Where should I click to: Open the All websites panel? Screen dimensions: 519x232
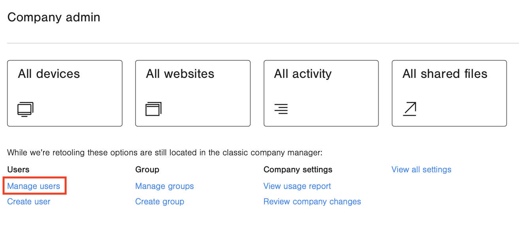point(193,93)
